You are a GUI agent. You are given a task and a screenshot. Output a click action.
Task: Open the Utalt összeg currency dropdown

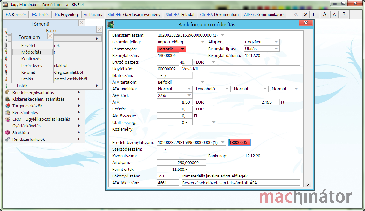[213, 123]
